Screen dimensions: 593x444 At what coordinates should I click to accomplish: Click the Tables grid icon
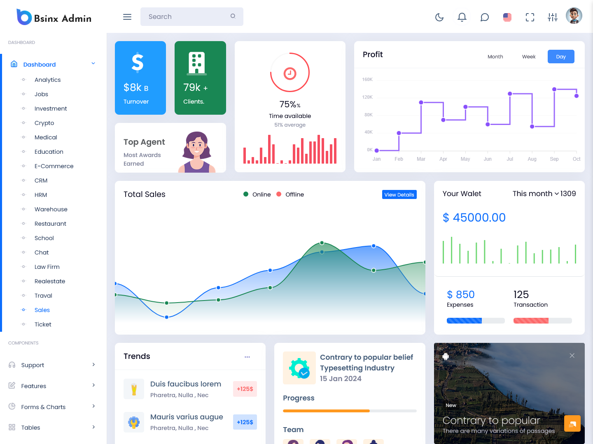(x=12, y=428)
